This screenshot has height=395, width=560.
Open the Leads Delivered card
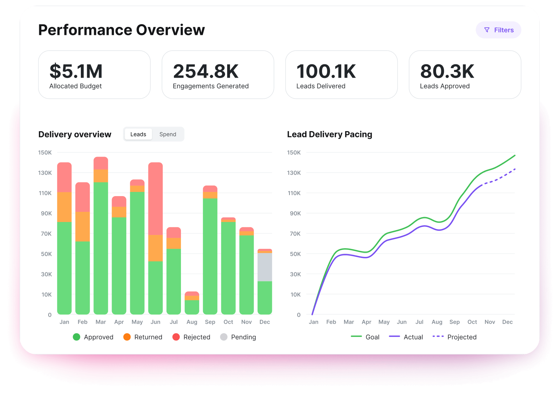pos(341,75)
